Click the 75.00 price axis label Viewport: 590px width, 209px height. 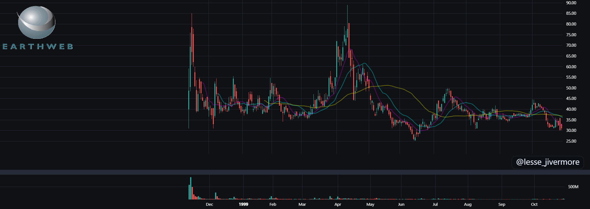(571, 35)
